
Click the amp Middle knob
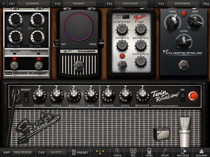(73, 96)
